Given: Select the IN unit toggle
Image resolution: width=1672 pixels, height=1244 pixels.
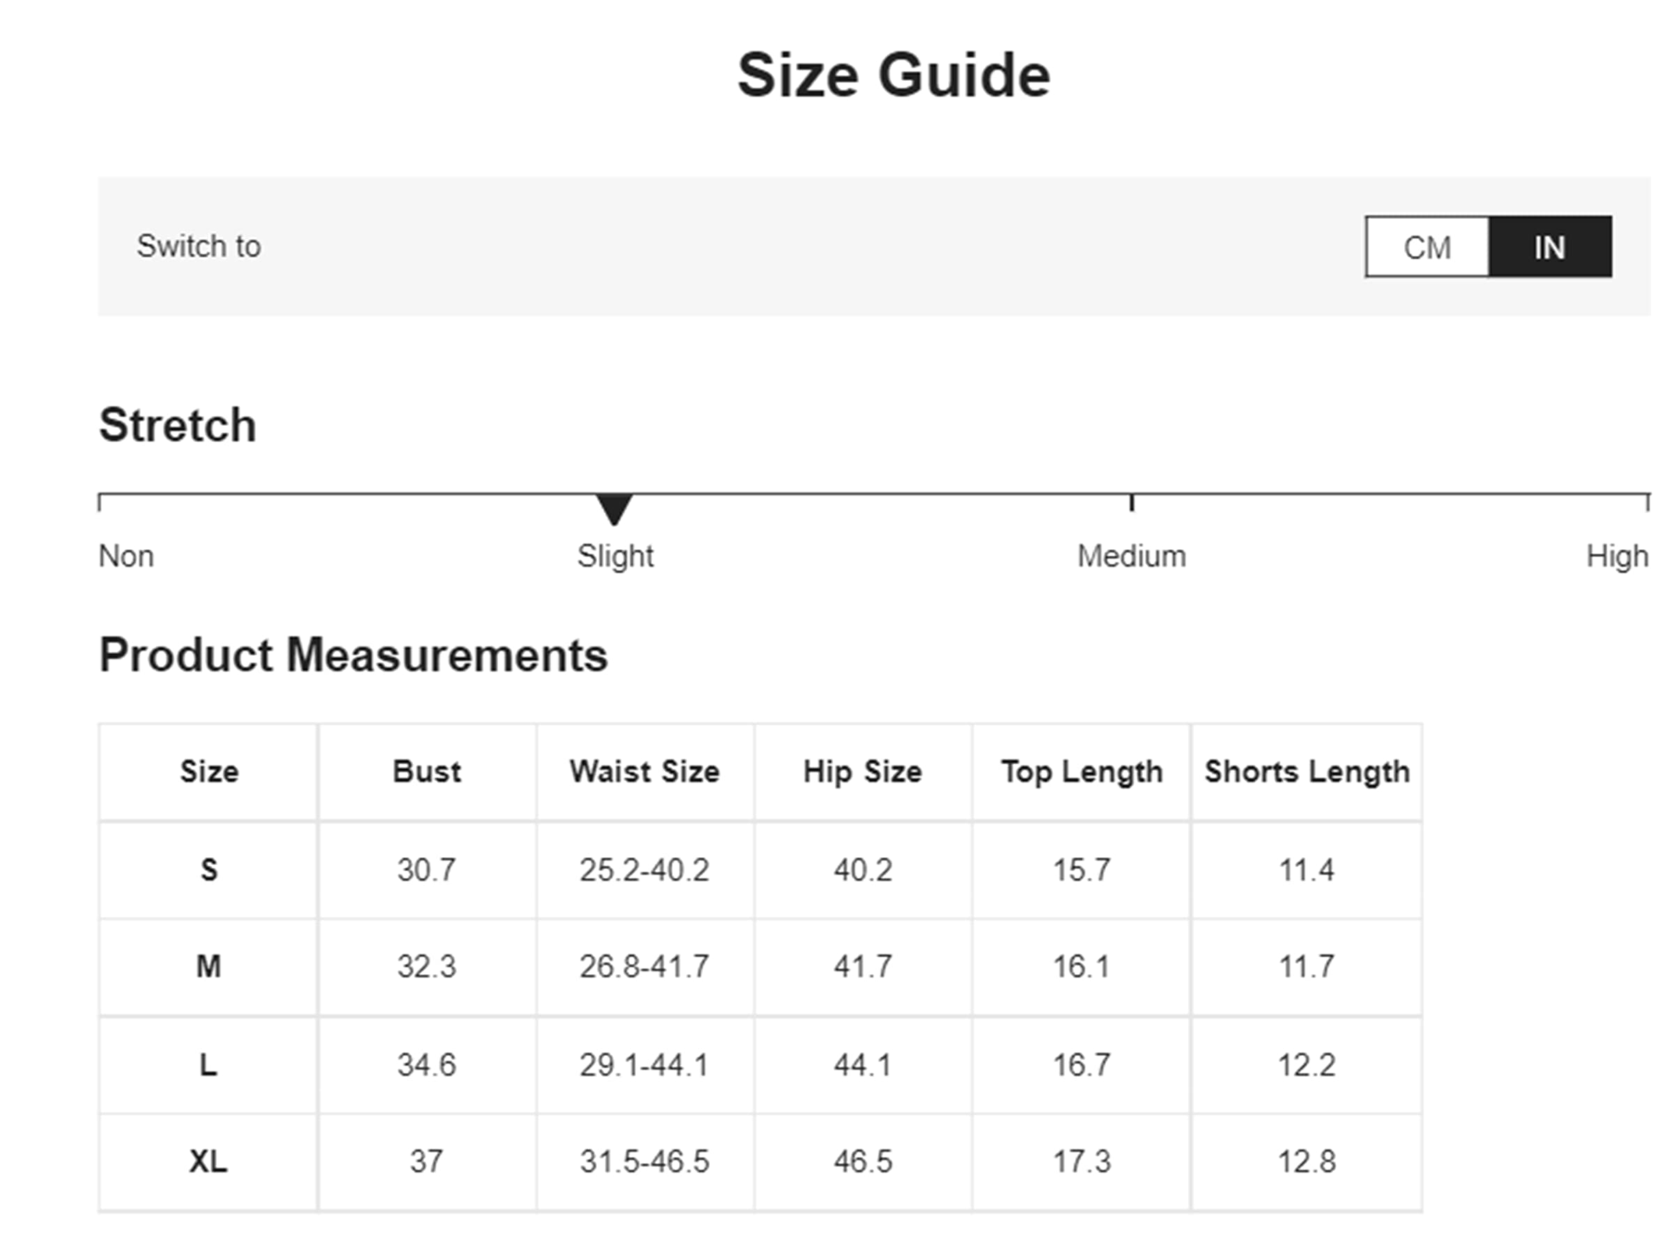Looking at the screenshot, I should (1550, 247).
